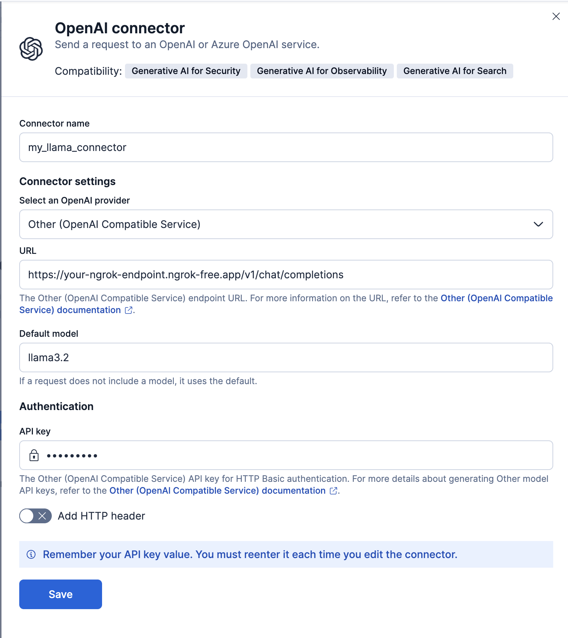
Task: Focus the URL input field
Action: click(x=286, y=275)
